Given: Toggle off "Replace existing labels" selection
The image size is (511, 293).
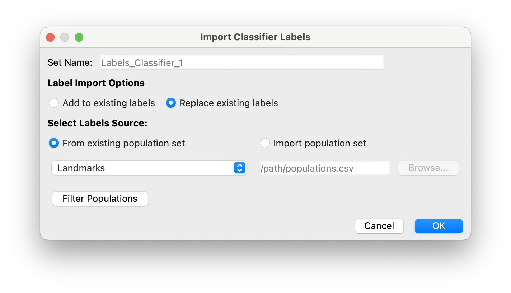Looking at the screenshot, I should pyautogui.click(x=171, y=103).
